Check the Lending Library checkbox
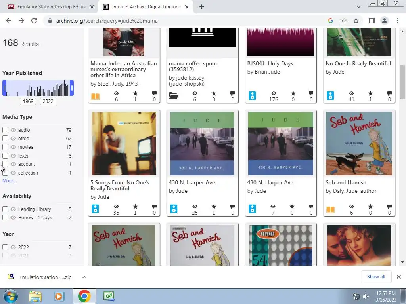 pyautogui.click(x=5, y=209)
